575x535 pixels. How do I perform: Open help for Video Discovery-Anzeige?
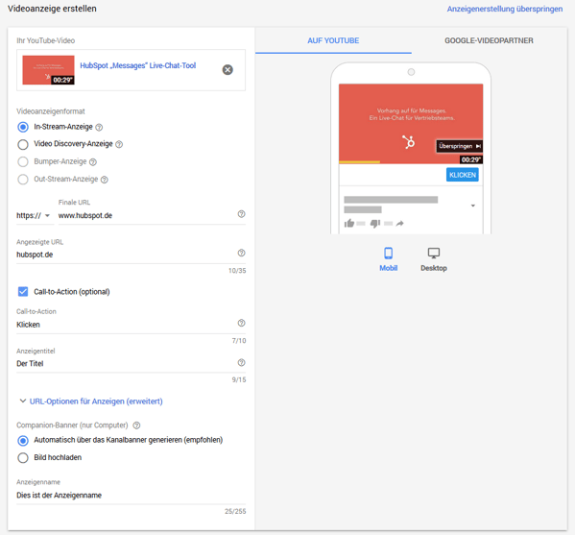(x=119, y=144)
